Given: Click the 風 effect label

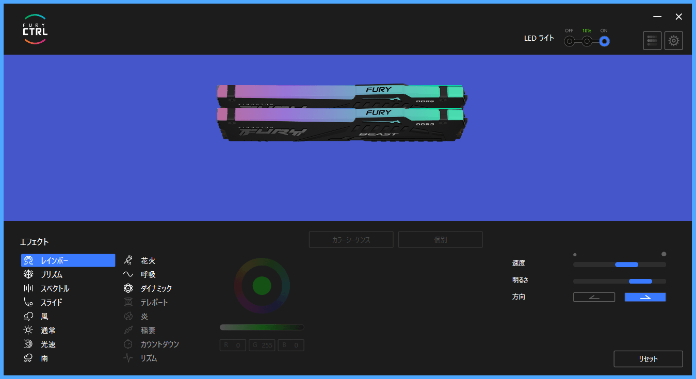Looking at the screenshot, I should (x=44, y=317).
